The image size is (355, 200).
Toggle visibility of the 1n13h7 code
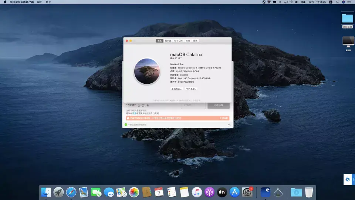coord(147,106)
